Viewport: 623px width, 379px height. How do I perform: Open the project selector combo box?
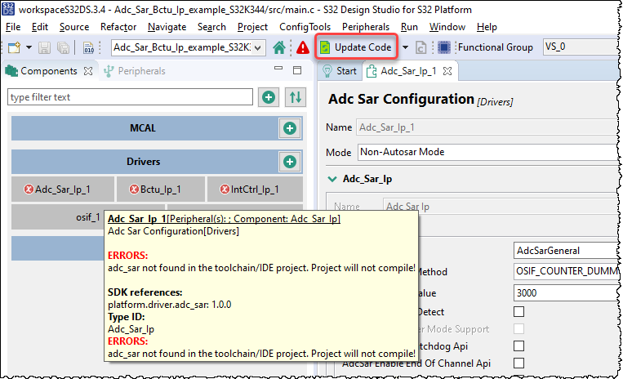coord(189,47)
